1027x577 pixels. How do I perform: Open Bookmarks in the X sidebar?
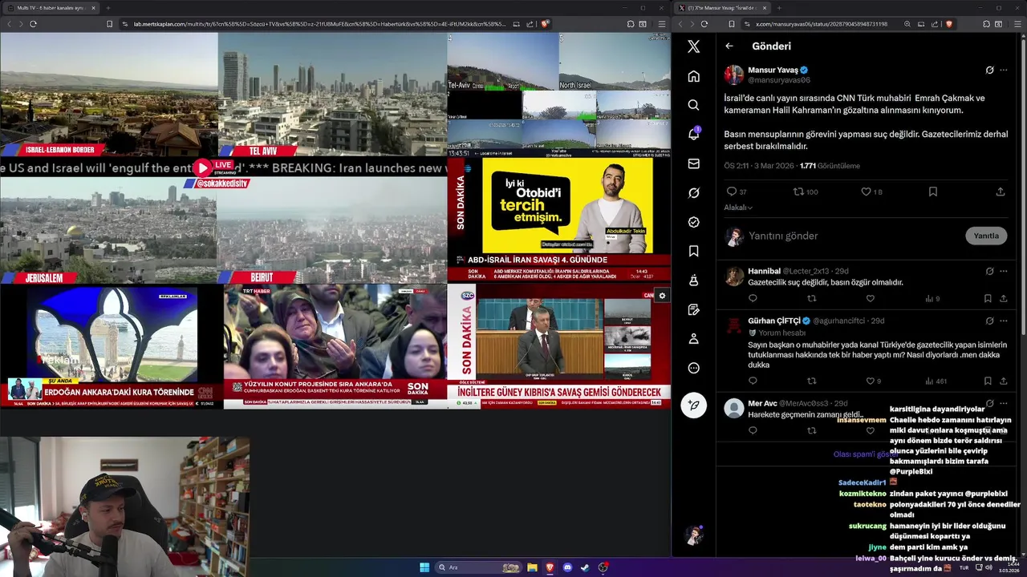pos(694,251)
